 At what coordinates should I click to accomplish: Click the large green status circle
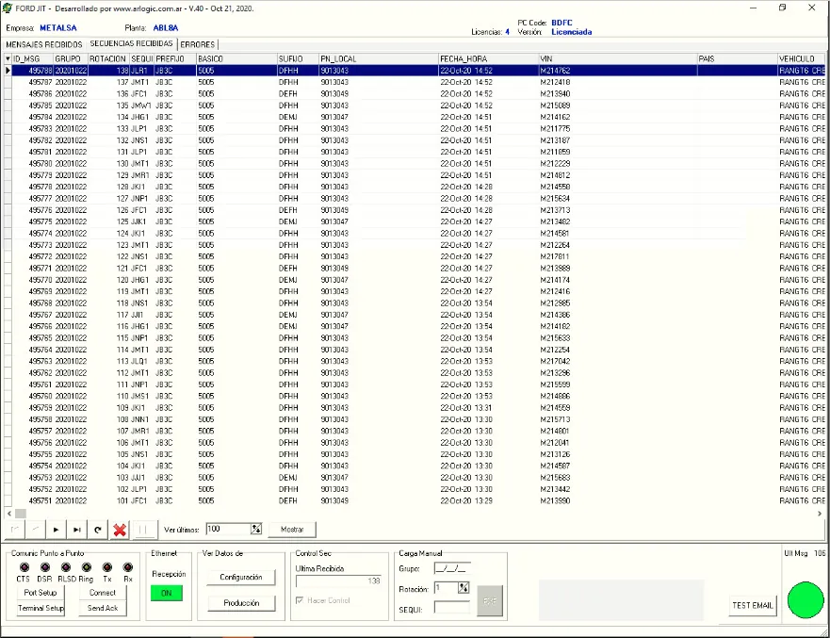coord(806,600)
